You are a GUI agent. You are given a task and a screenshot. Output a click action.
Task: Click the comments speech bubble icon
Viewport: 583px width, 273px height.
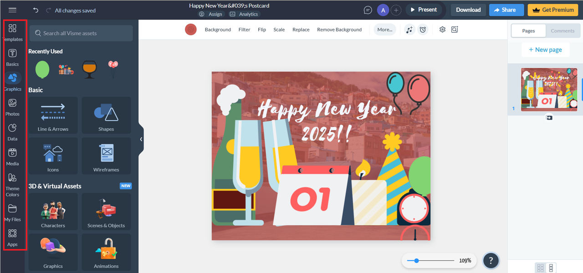pos(368,10)
